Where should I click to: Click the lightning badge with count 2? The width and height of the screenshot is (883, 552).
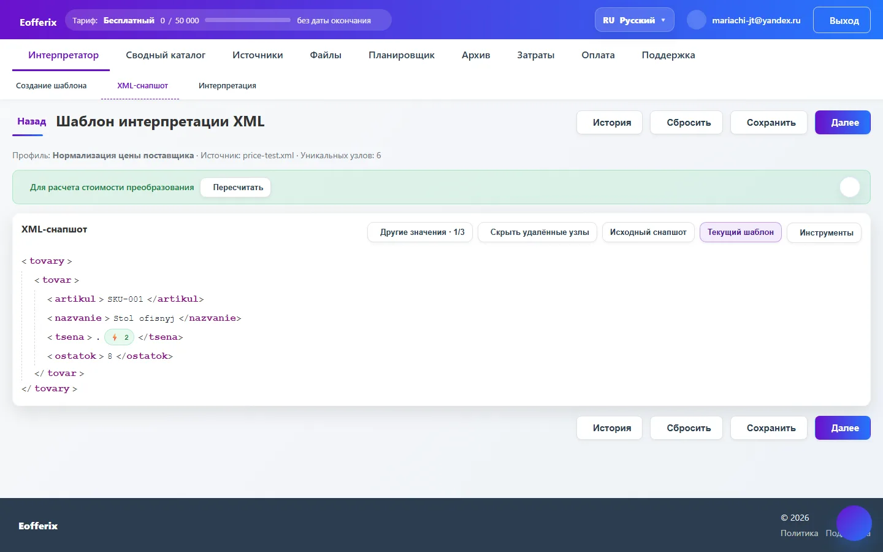tap(119, 337)
